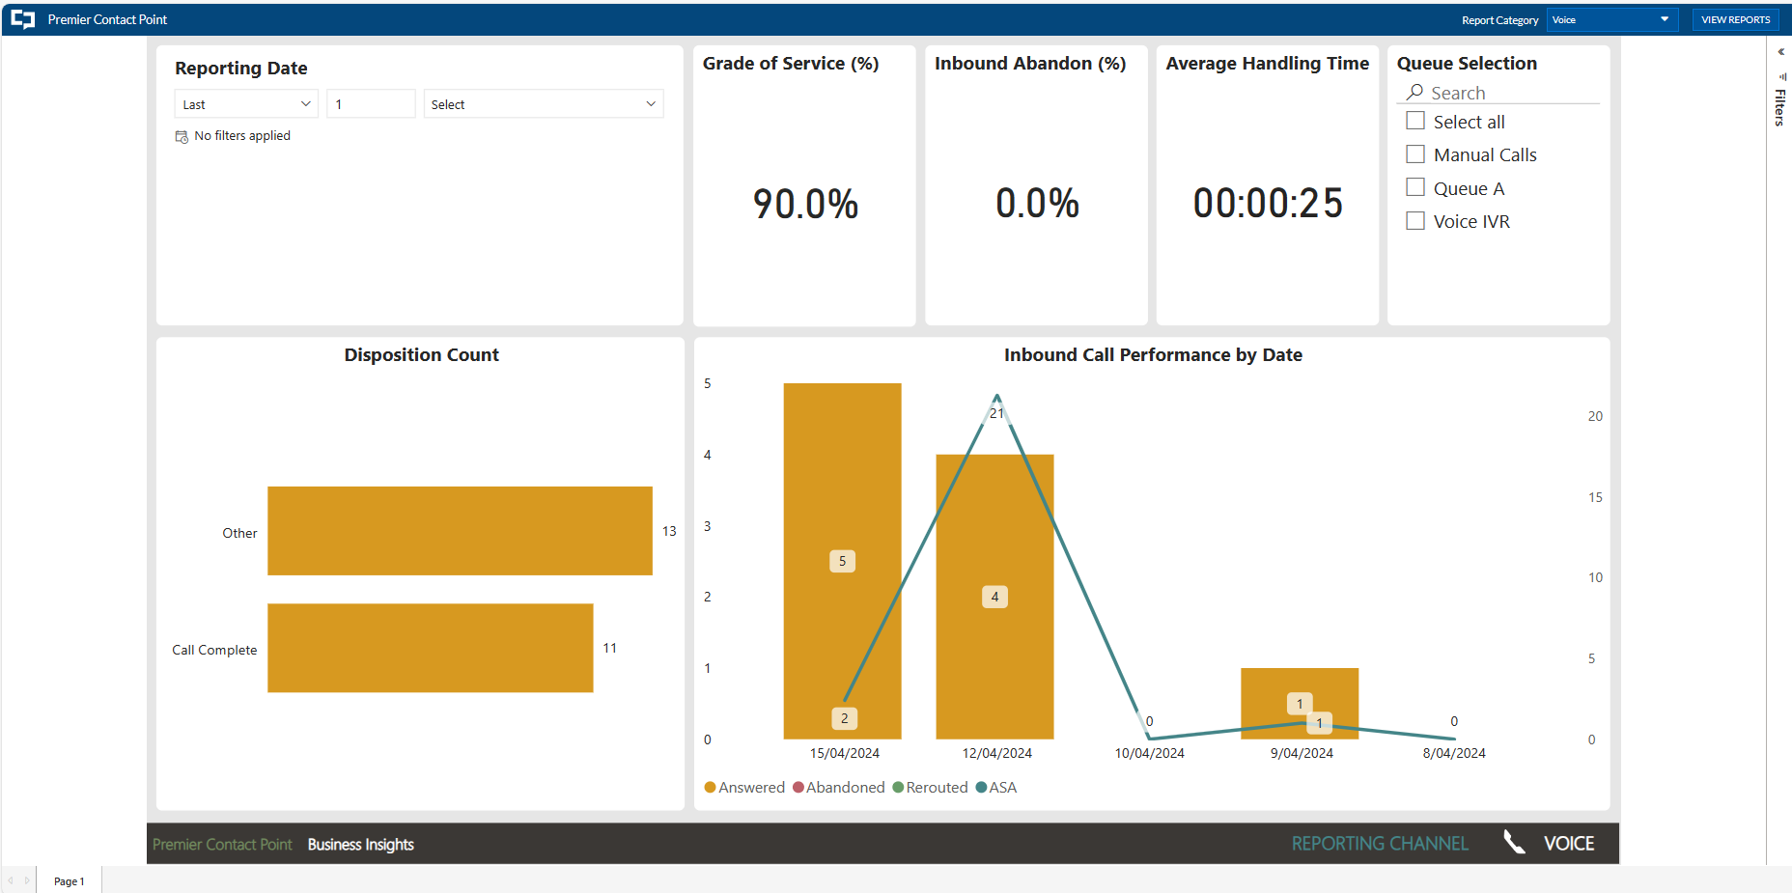Open the Last relative date dropdown
The image size is (1792, 893).
[x=246, y=104]
